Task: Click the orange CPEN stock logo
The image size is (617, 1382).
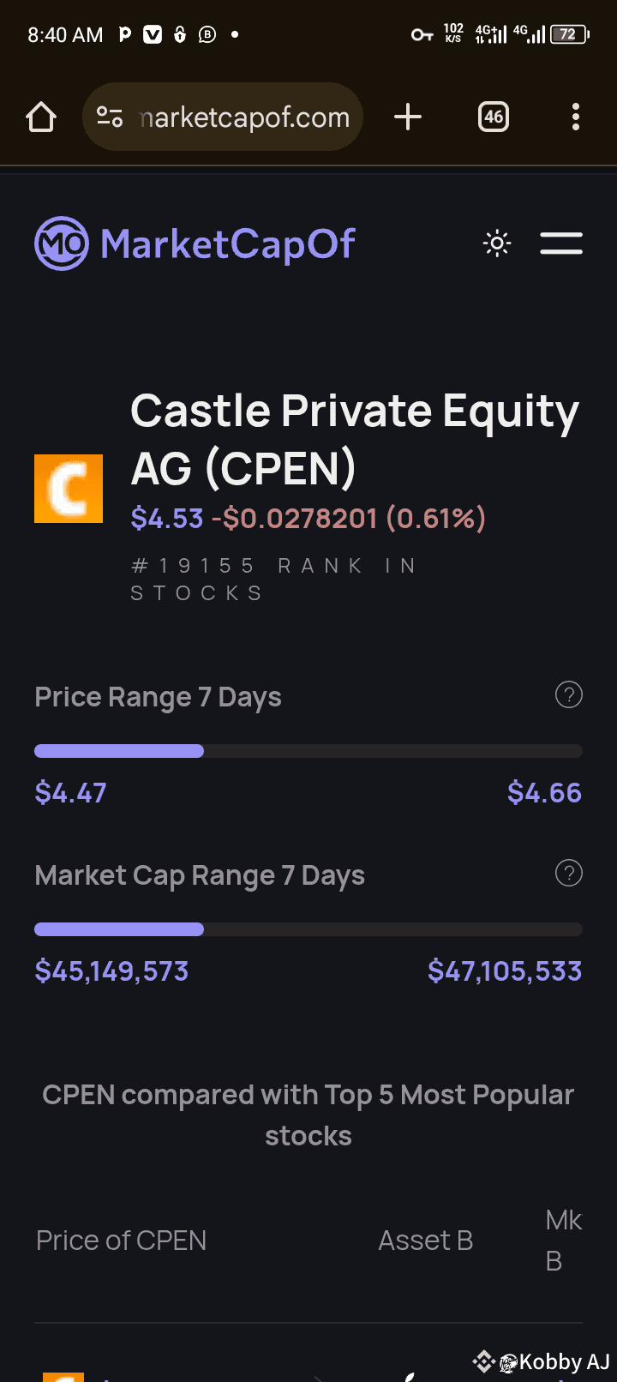Action: pyautogui.click(x=69, y=489)
